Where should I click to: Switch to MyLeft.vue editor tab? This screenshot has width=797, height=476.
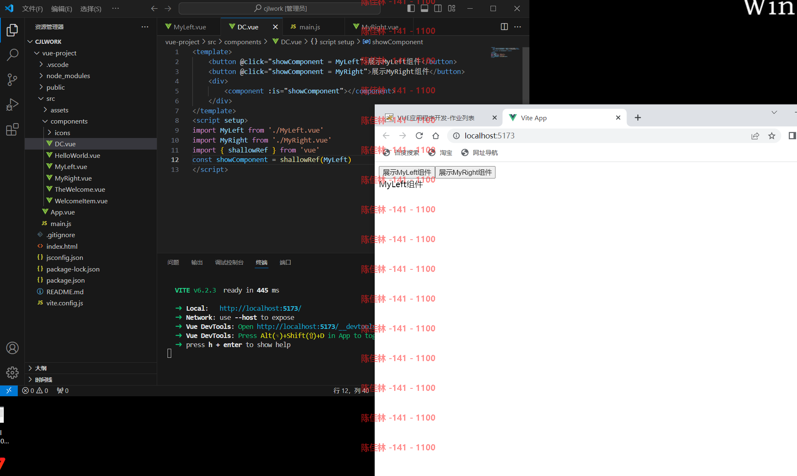click(x=189, y=27)
